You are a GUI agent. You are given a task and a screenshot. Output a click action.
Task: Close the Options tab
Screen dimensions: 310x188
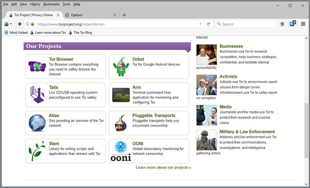click(115, 15)
